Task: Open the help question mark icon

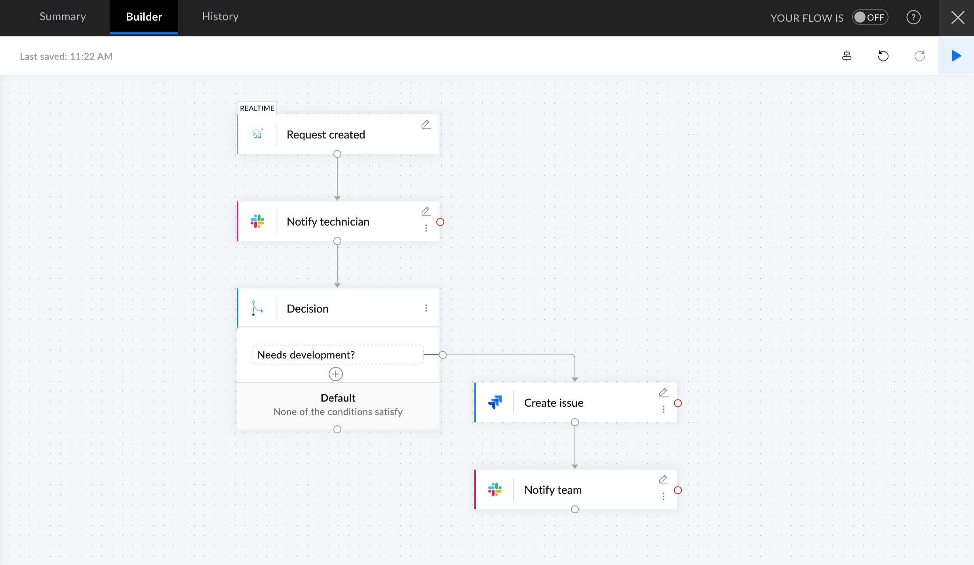Action: tap(913, 17)
